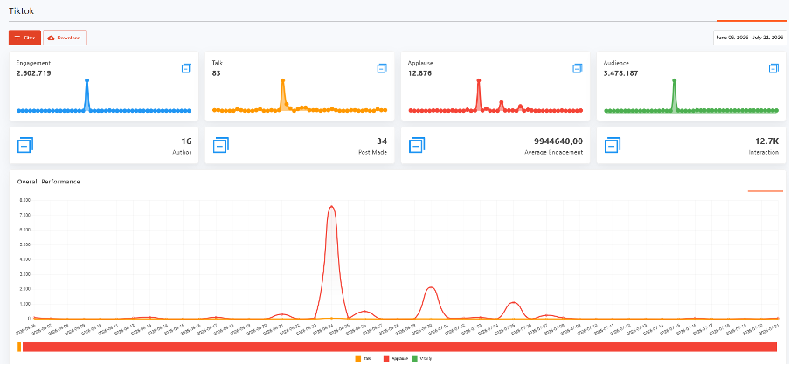Select the Interaction card icon
This screenshot has height=365, width=790.
pyautogui.click(x=612, y=145)
